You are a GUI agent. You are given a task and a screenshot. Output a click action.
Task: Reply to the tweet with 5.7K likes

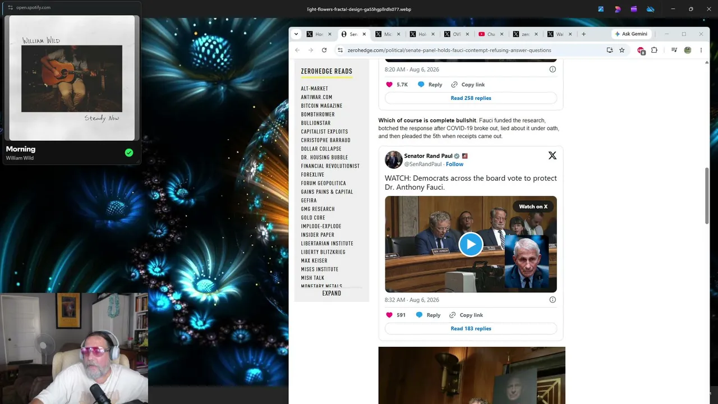point(430,85)
